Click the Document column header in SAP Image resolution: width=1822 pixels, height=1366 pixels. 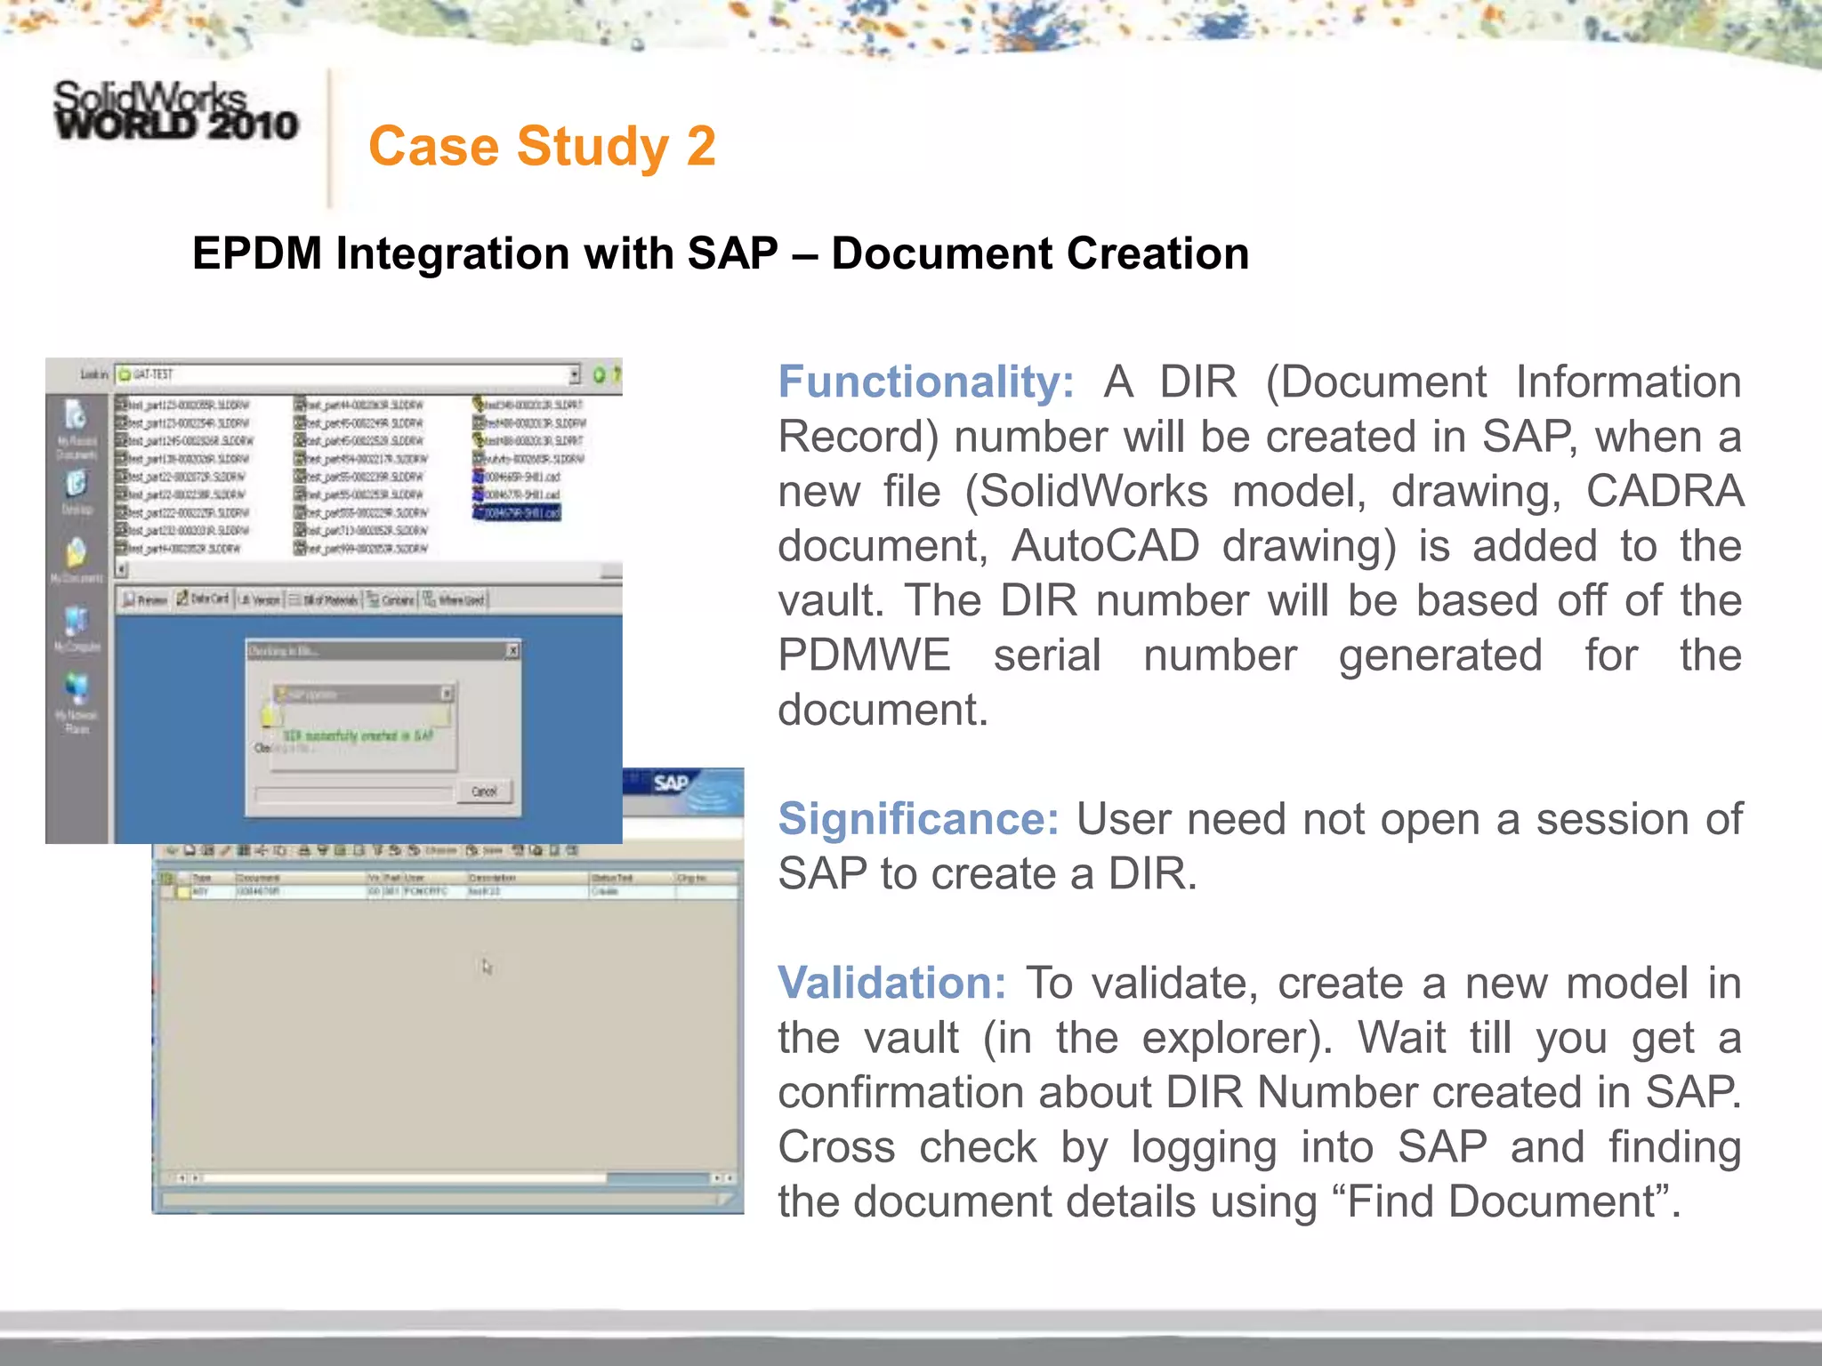click(x=301, y=878)
